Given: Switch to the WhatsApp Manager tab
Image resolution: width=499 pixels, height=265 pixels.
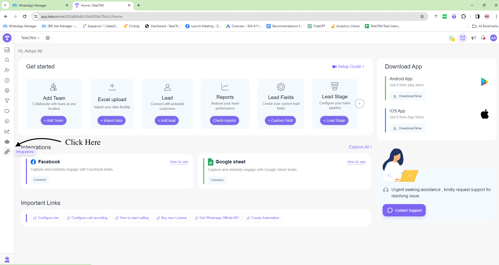Looking at the screenshot, I should point(40,5).
